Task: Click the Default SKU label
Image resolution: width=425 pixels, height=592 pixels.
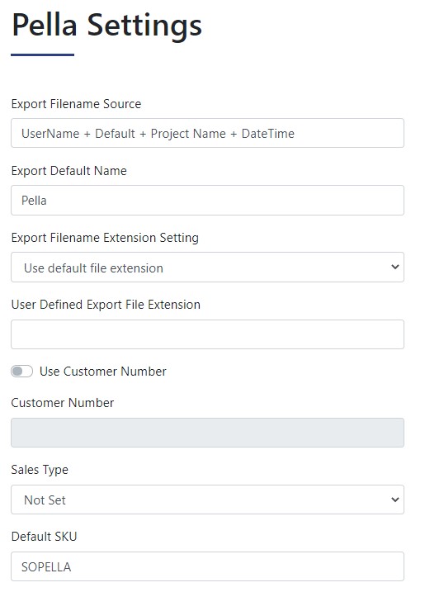Action: click(x=45, y=537)
